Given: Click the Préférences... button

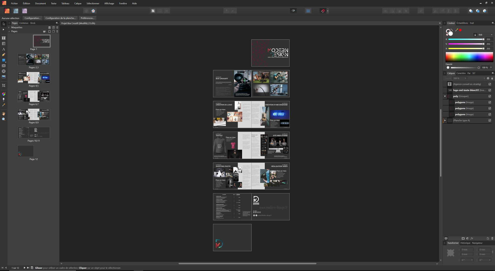Looking at the screenshot, I should pos(87,18).
